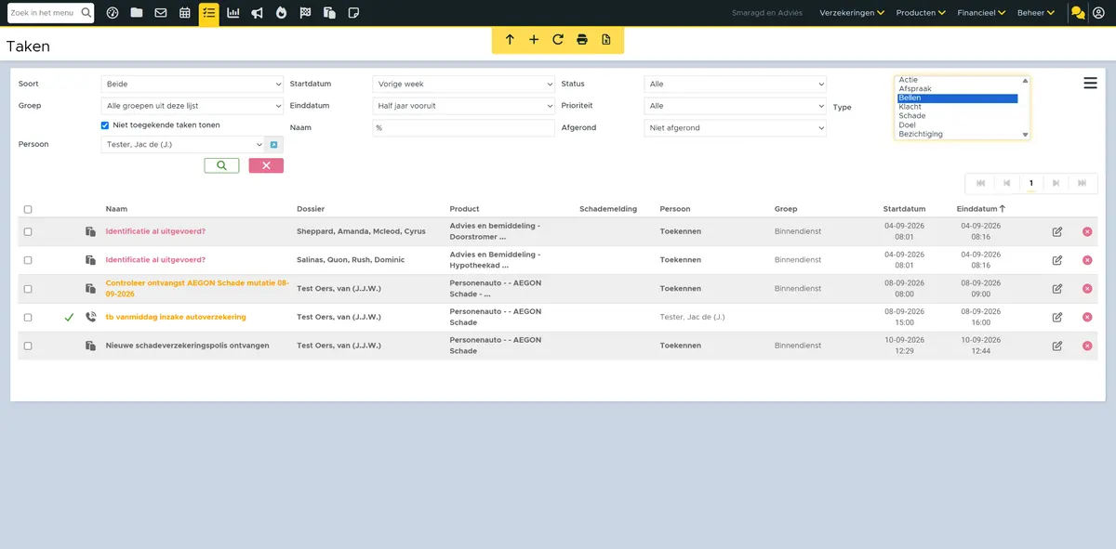The width and height of the screenshot is (1116, 549).
Task: Open the Startdatum dropdown showing 'Vorige week'
Action: [463, 85]
